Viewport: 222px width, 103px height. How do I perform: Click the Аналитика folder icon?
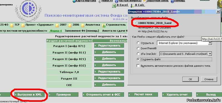tap(83, 25)
